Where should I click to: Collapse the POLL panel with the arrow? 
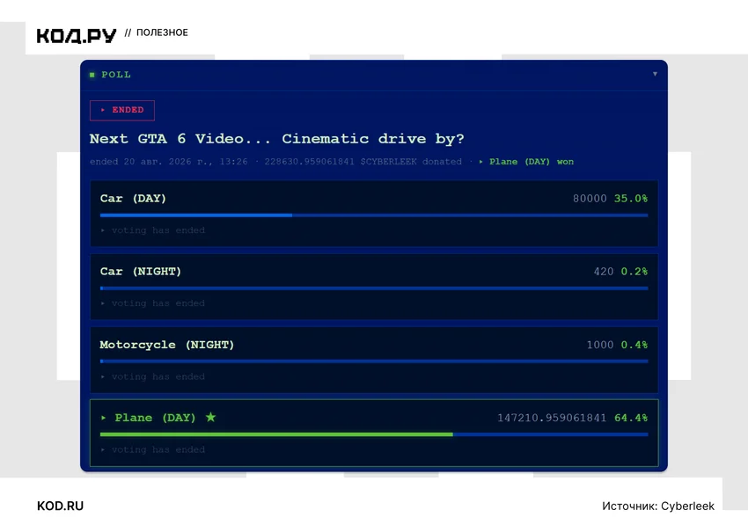pyautogui.click(x=655, y=74)
